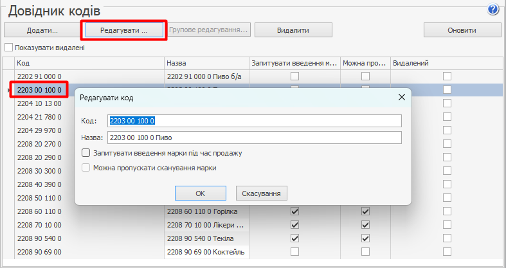Cancel editing with Скасування button
Viewport: 506px width, 268px height.
262,193
